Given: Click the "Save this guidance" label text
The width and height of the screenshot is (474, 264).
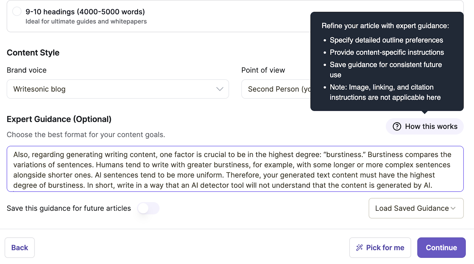Looking at the screenshot, I should click(x=69, y=208).
